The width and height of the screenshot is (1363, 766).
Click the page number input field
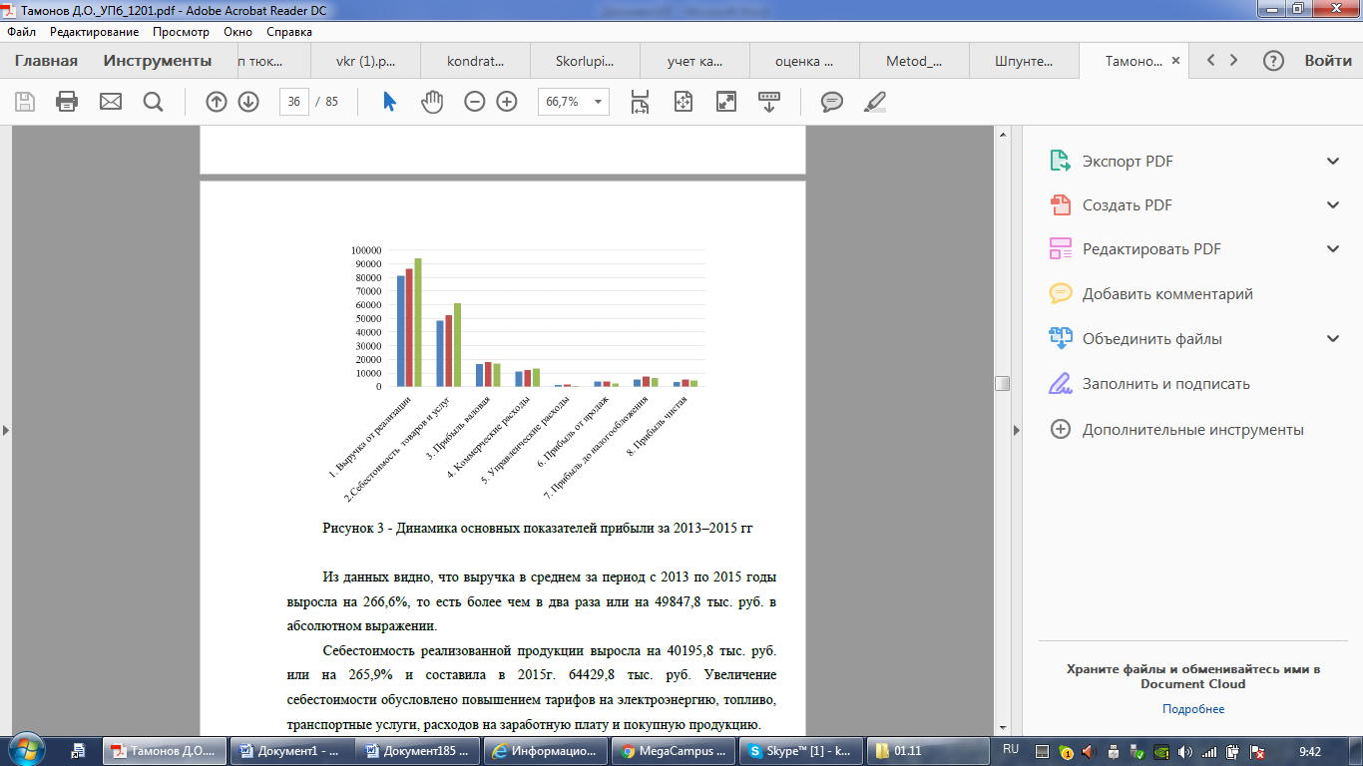(x=294, y=102)
